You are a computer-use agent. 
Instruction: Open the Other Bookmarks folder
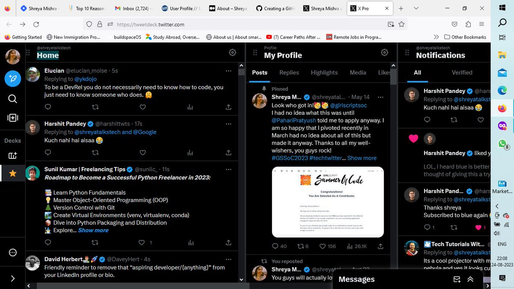(465, 37)
